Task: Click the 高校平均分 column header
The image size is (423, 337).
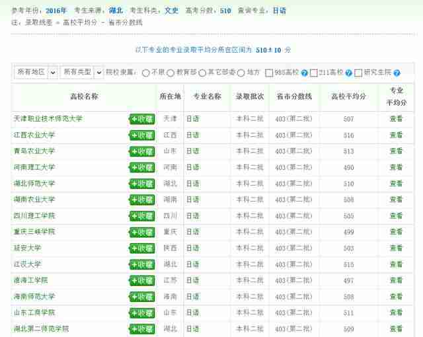Action: tap(348, 96)
